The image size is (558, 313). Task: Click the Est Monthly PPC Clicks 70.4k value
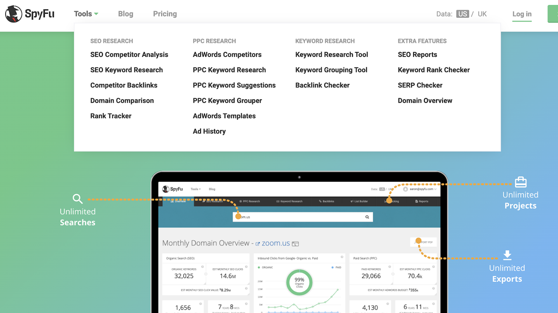415,276
